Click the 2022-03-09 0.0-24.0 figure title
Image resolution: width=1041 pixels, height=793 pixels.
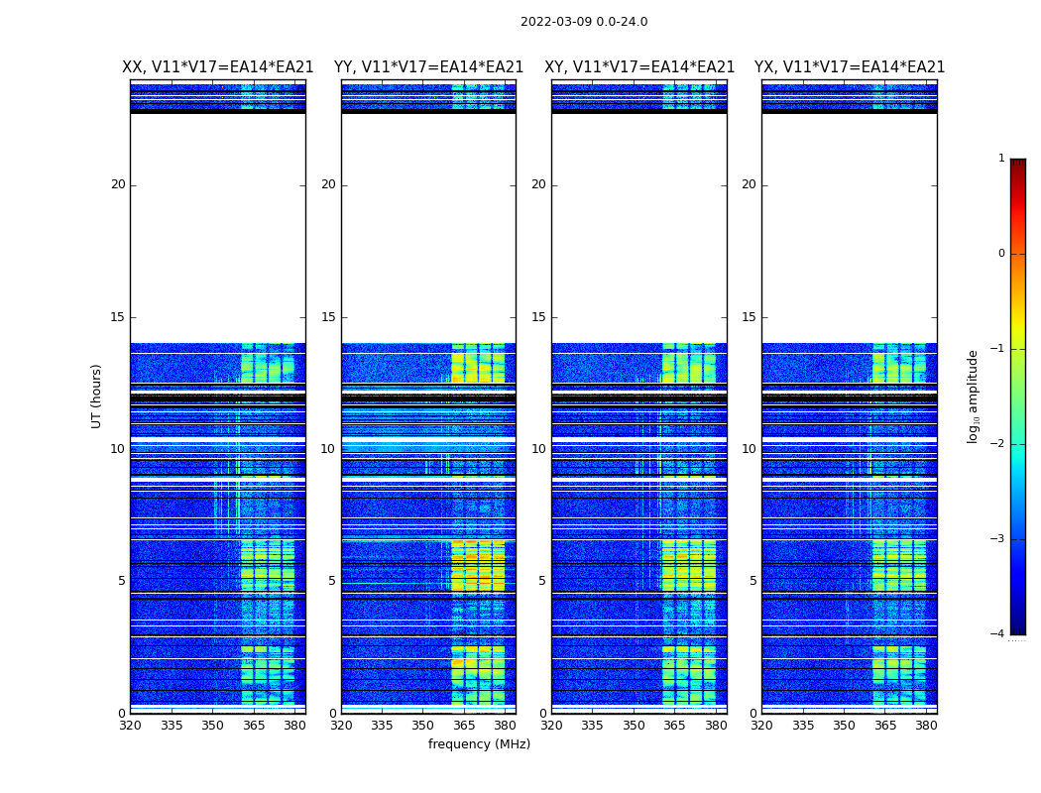click(x=584, y=21)
